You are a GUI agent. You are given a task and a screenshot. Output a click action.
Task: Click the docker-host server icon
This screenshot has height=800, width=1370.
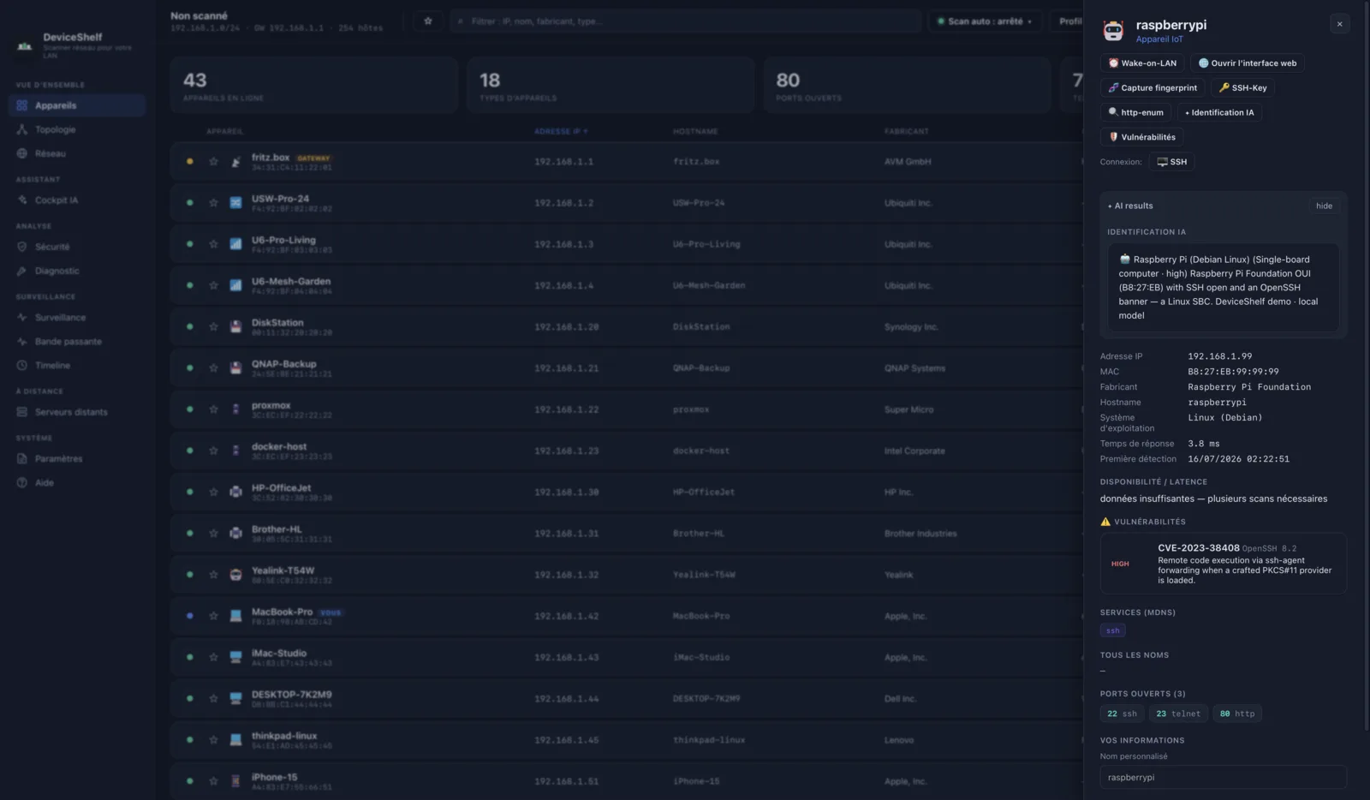pos(235,451)
